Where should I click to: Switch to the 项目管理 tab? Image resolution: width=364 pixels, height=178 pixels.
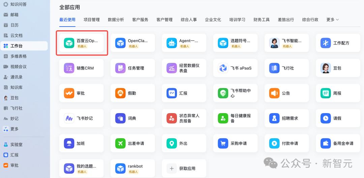(x=92, y=20)
